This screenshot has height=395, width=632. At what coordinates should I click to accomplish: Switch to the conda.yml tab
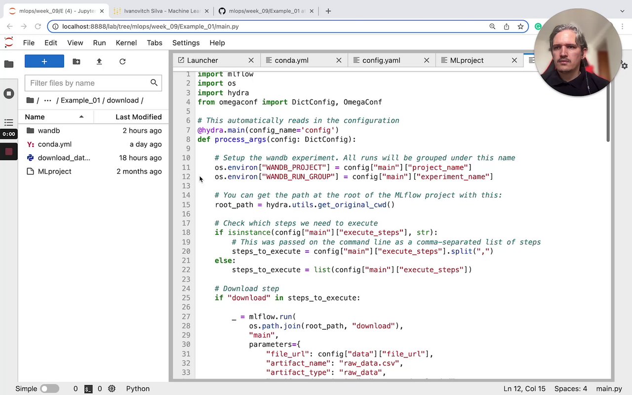(305, 60)
